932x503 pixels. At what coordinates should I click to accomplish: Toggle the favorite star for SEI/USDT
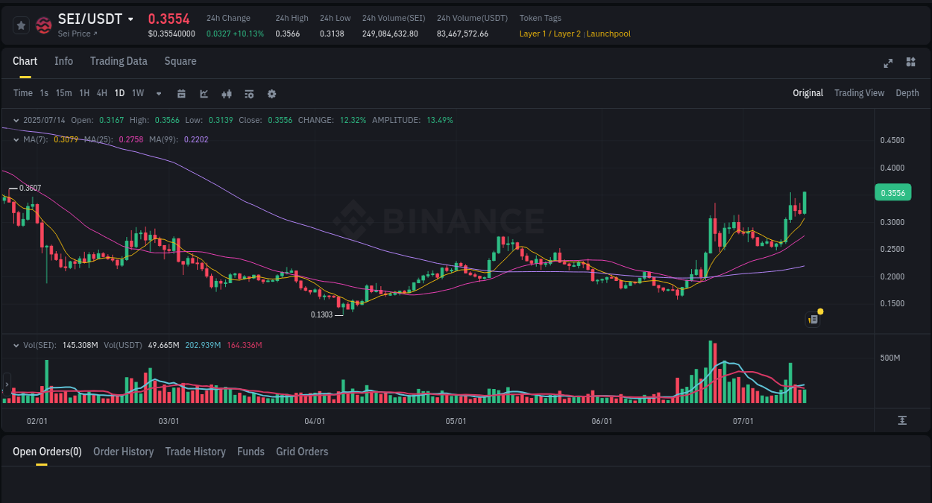[x=21, y=24]
